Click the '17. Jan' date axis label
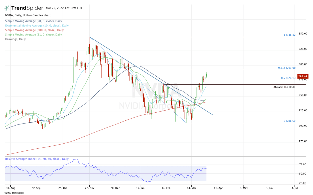 140,188
